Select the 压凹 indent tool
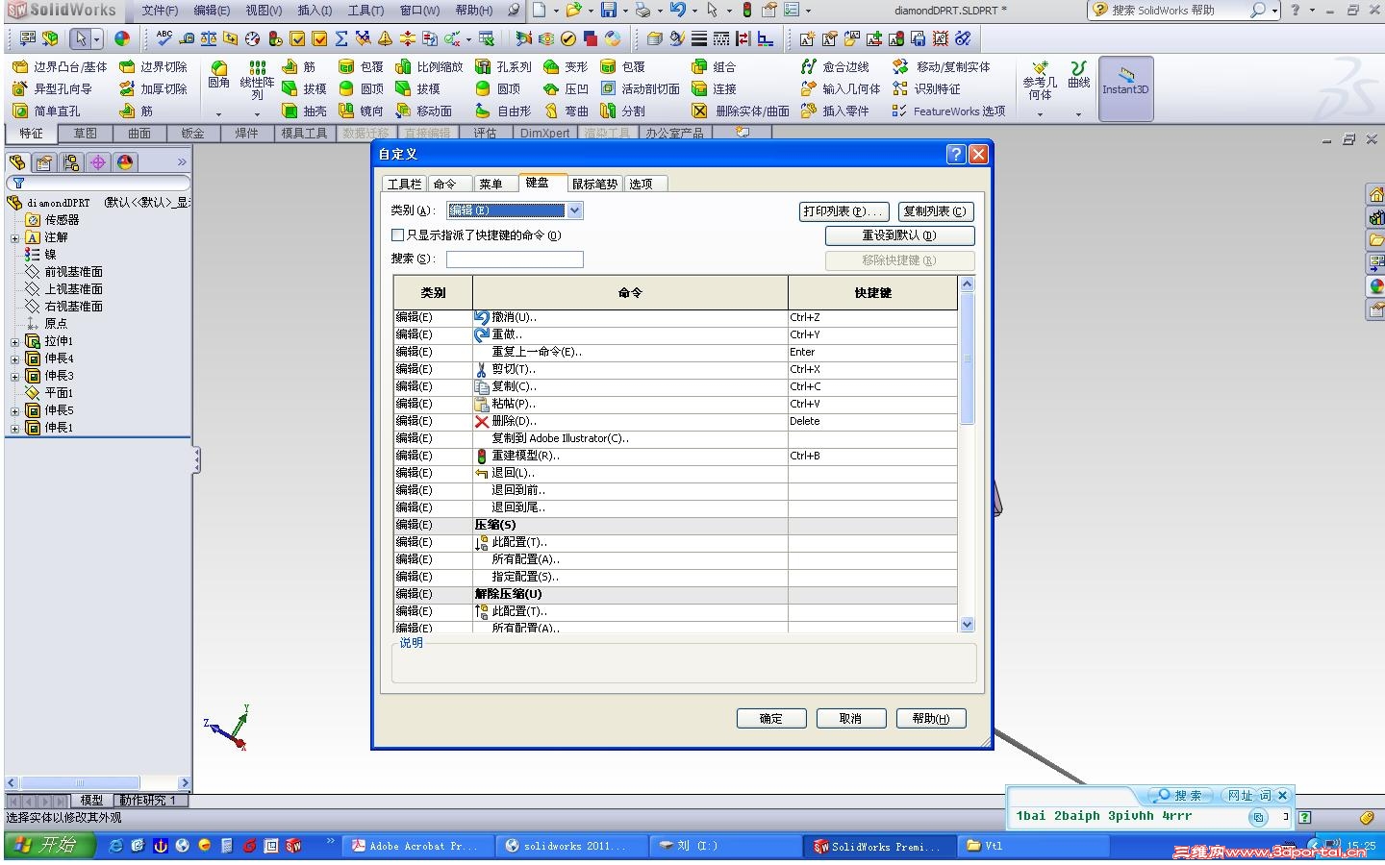This screenshot has height=865, width=1385. click(x=566, y=89)
